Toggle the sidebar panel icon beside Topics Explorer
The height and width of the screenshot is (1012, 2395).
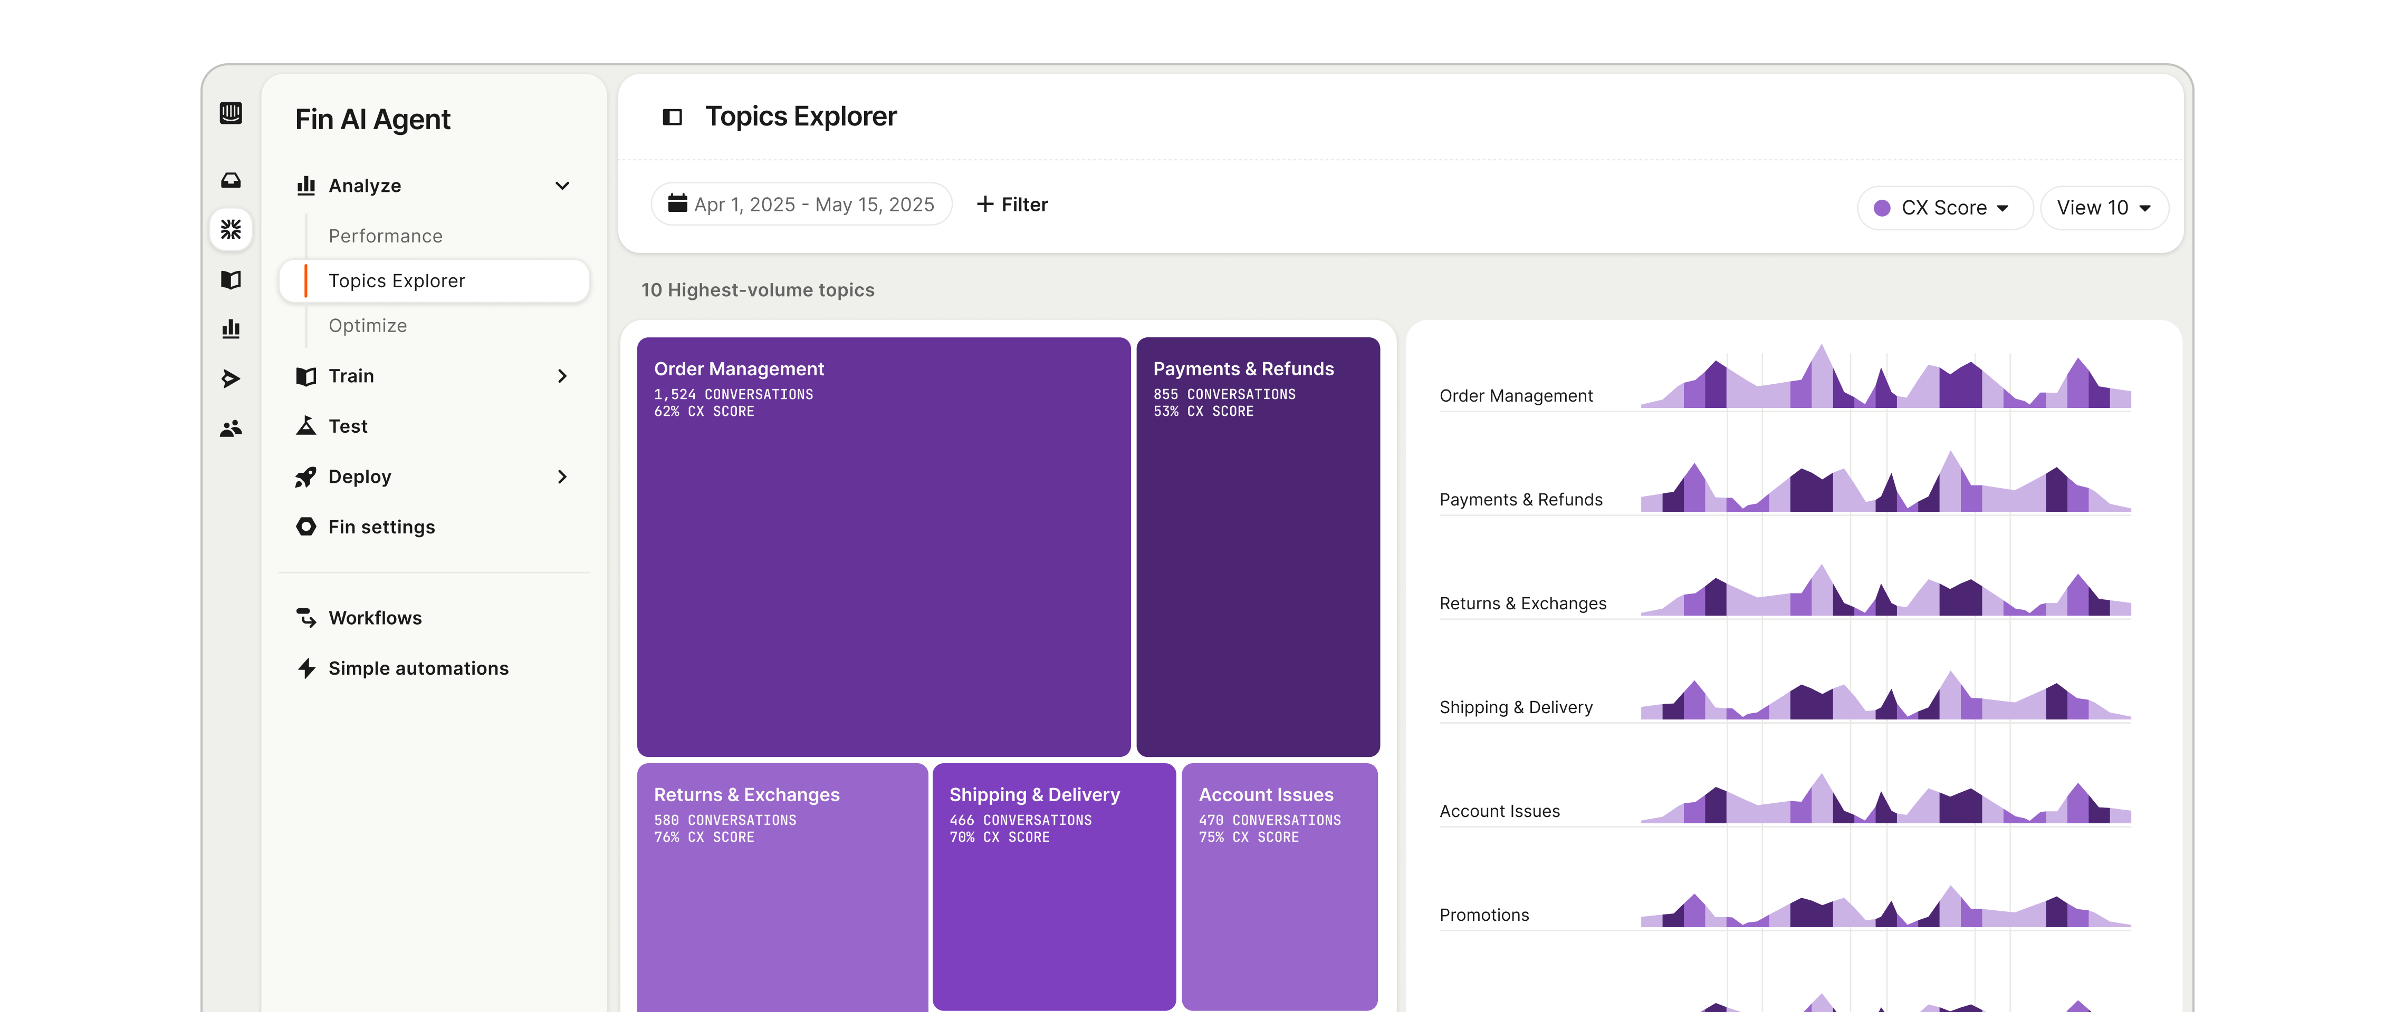pyautogui.click(x=671, y=117)
